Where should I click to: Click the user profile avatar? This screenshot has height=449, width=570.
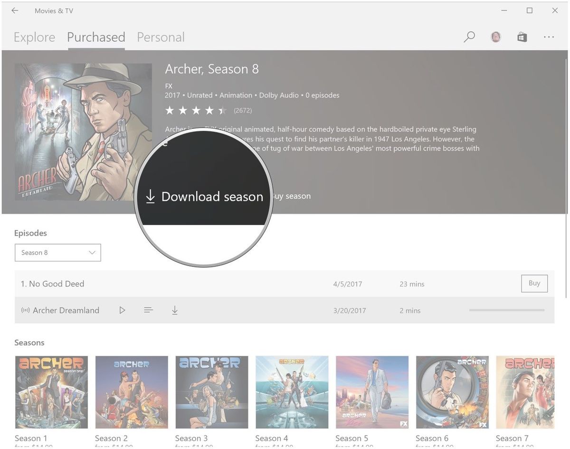(x=495, y=37)
